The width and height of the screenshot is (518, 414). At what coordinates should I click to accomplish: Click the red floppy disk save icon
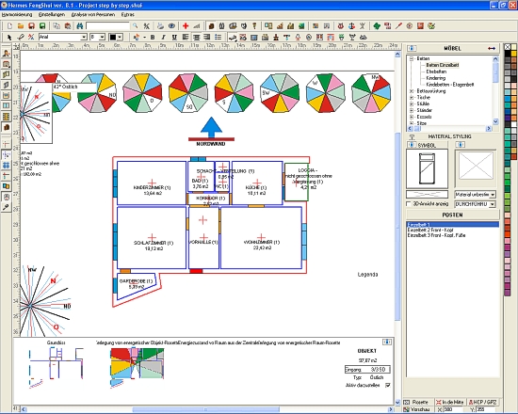coord(31,25)
